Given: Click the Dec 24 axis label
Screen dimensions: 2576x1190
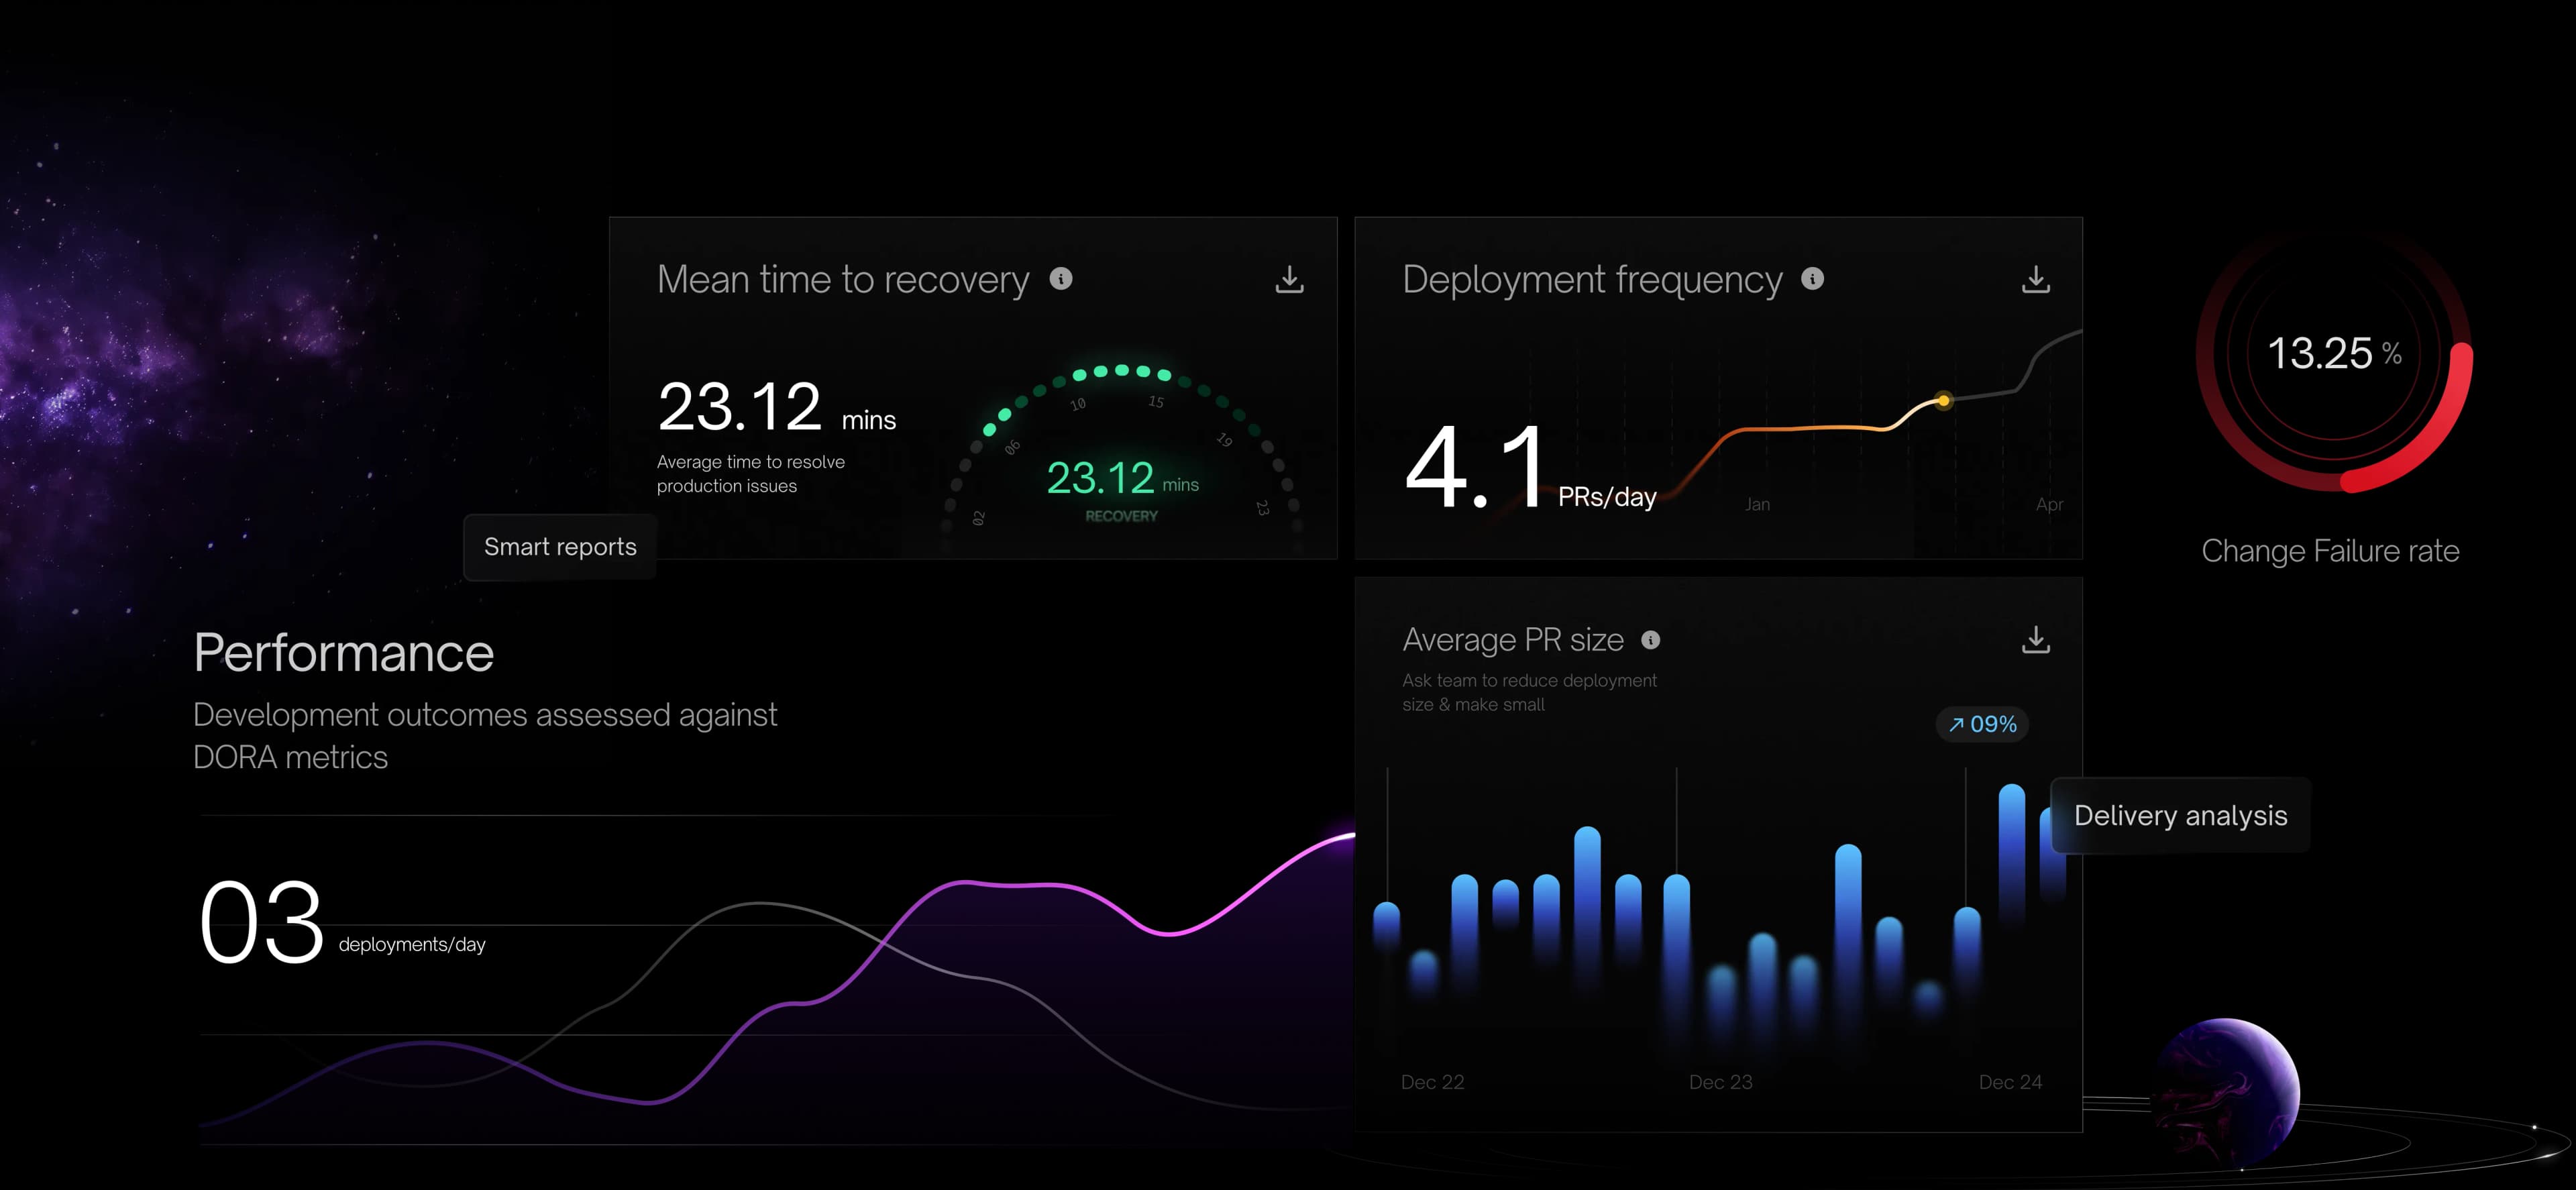Looking at the screenshot, I should point(2010,1082).
